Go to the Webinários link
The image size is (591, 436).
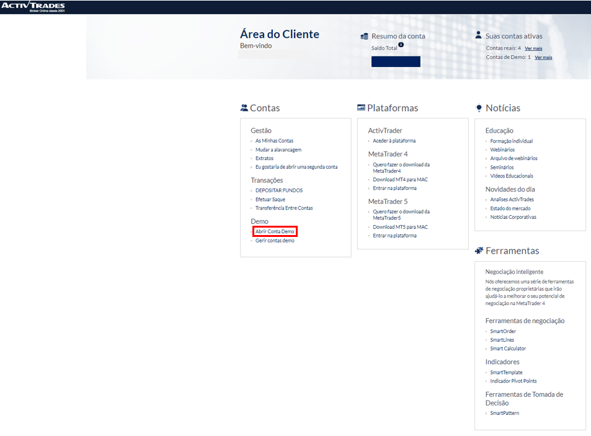click(502, 150)
